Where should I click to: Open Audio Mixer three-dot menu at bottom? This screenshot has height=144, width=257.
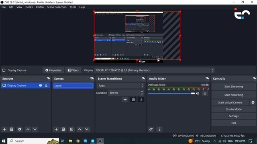159,129
